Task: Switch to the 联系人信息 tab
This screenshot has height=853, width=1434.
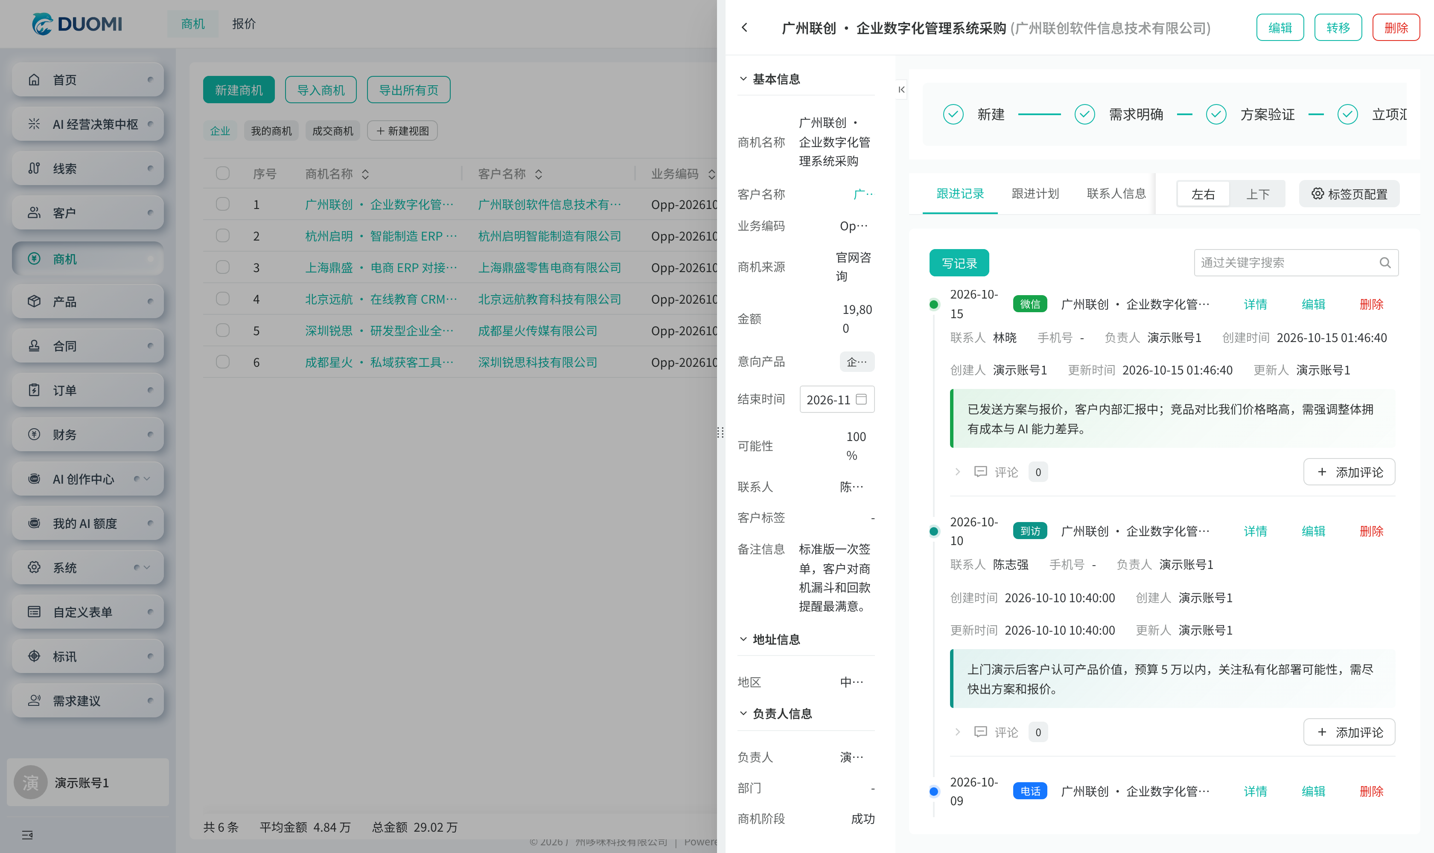Action: click(1116, 194)
